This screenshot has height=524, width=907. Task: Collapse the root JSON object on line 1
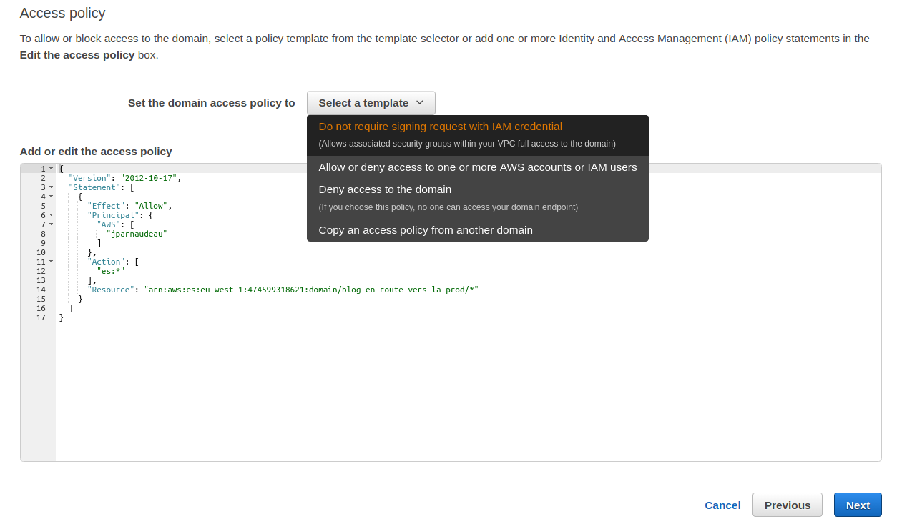[x=51, y=169]
